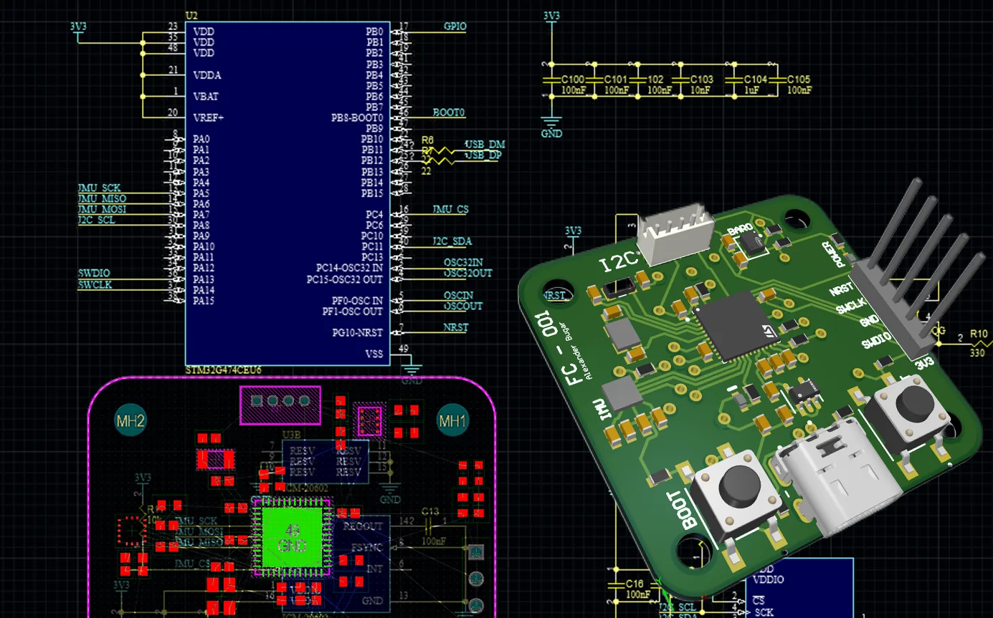Click the GND symbol below capacitor C100
Image resolution: width=993 pixels, height=618 pixels.
pyautogui.click(x=551, y=125)
